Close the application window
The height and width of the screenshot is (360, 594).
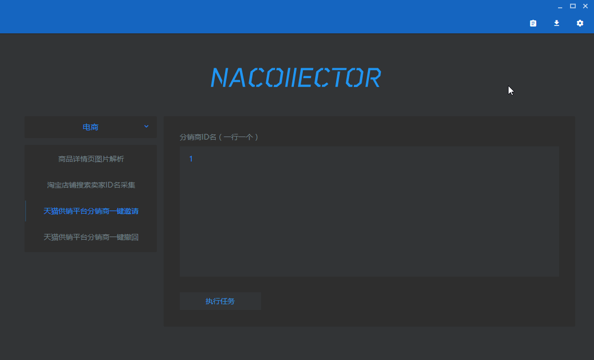585,6
